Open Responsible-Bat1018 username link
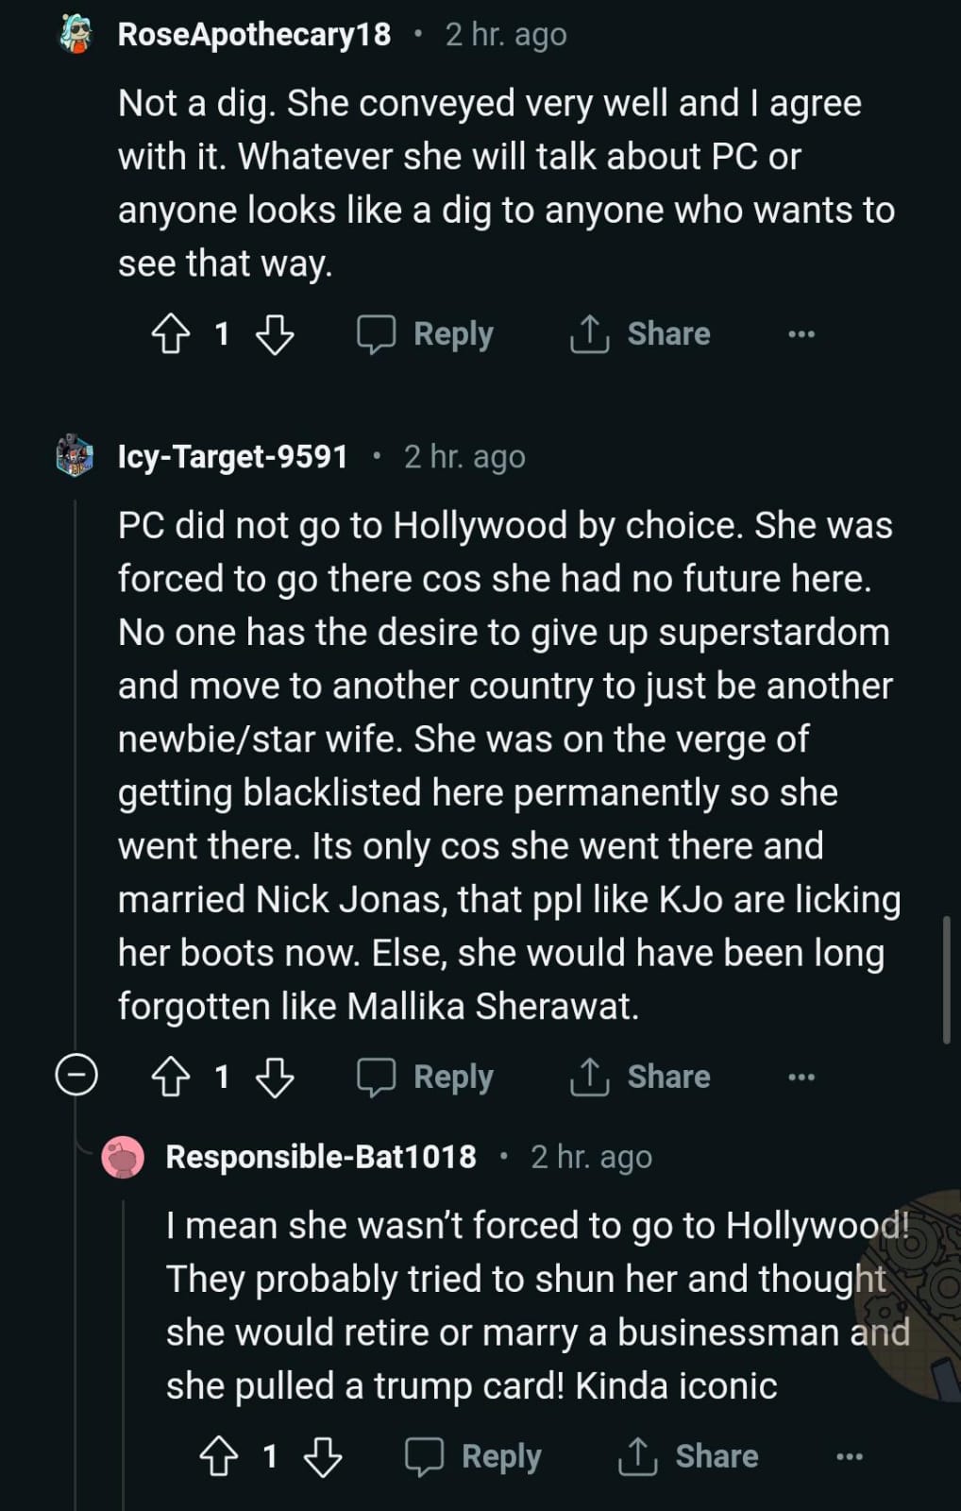The height and width of the screenshot is (1511, 961). pos(321,1157)
